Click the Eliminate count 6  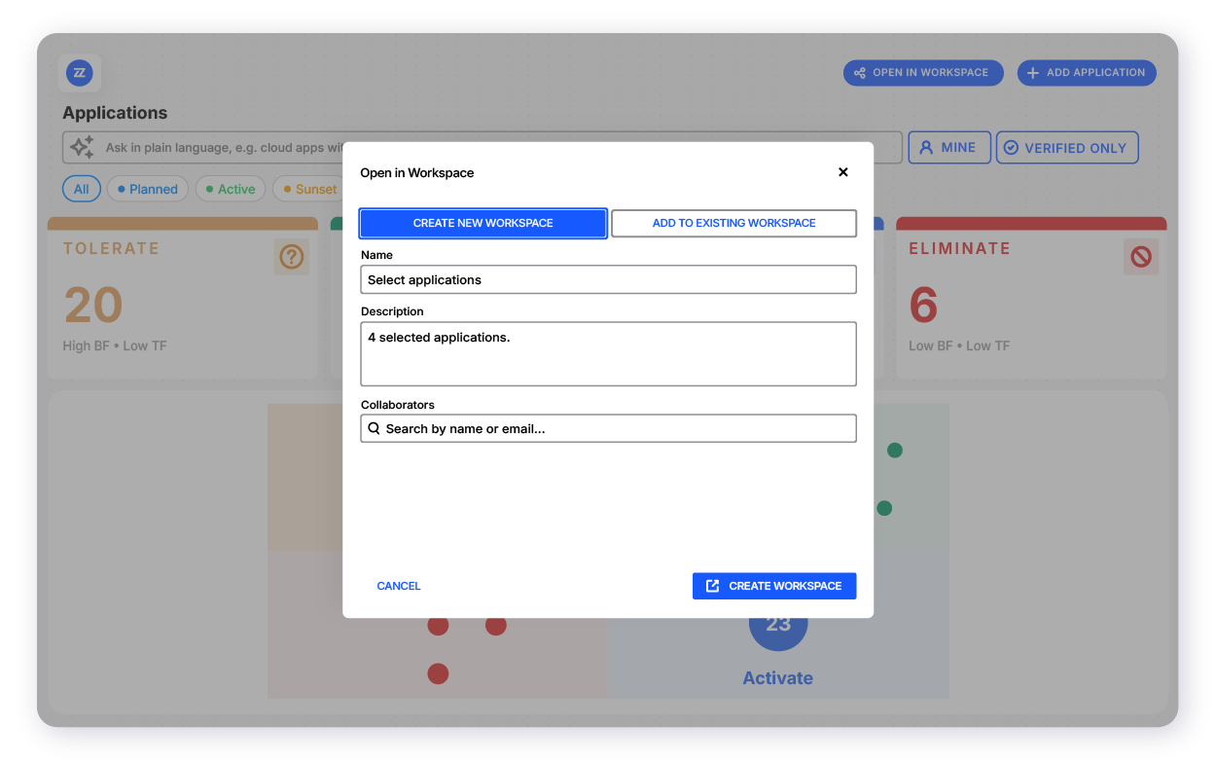[x=923, y=305]
